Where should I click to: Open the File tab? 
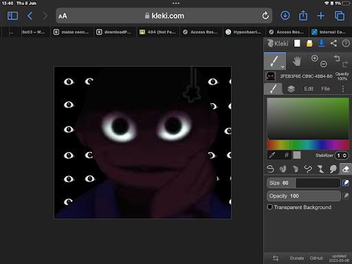325,89
